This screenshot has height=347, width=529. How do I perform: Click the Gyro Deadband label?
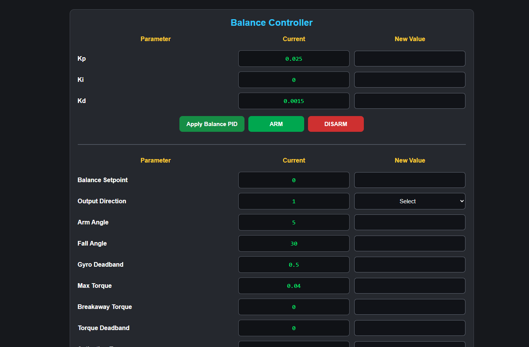[100, 265]
